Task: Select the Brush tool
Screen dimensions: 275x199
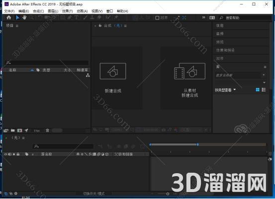Action: (86, 17)
